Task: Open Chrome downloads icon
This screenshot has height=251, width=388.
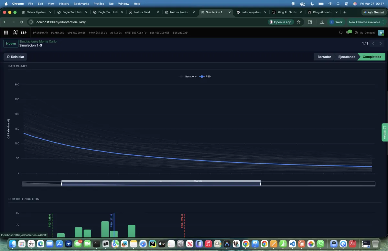Action: coord(322,22)
